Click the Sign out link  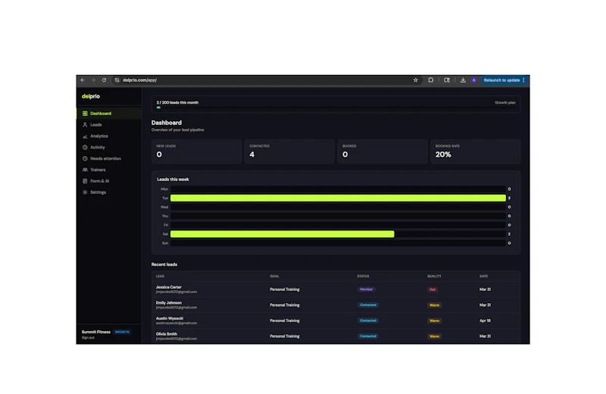[88, 337]
